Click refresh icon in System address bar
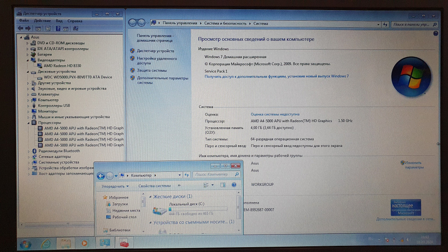 [x=385, y=25]
